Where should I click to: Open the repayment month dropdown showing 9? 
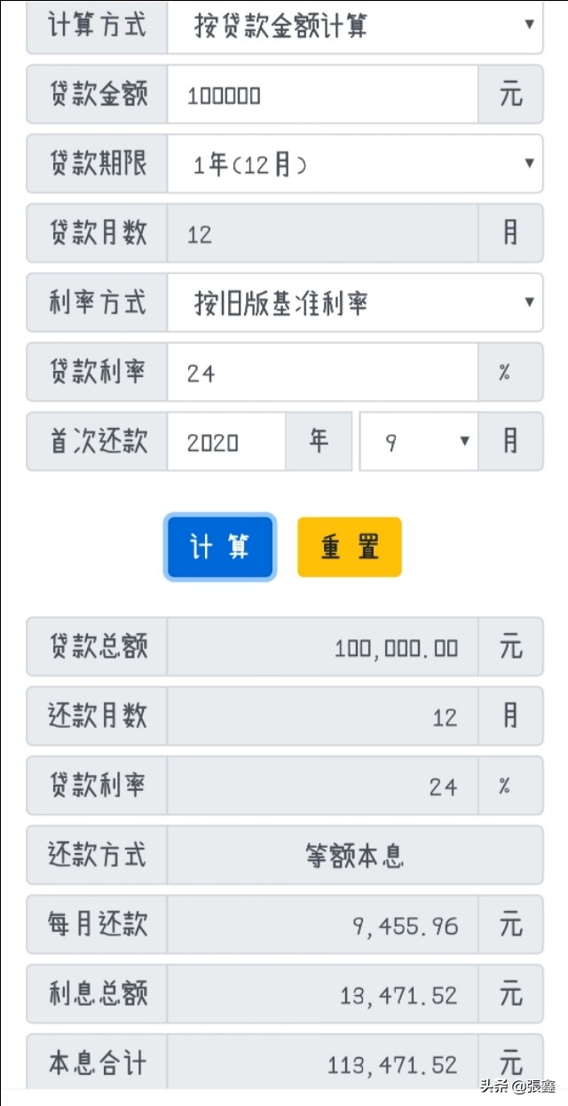coord(417,441)
